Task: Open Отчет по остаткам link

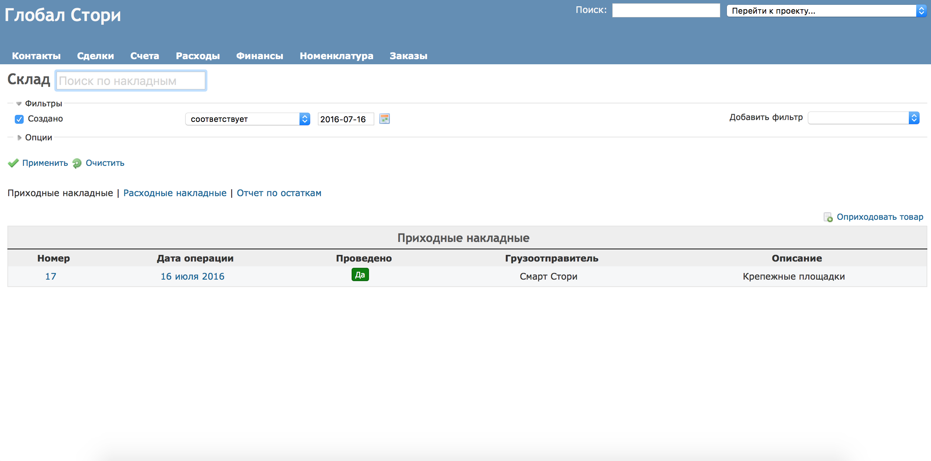Action: click(279, 193)
